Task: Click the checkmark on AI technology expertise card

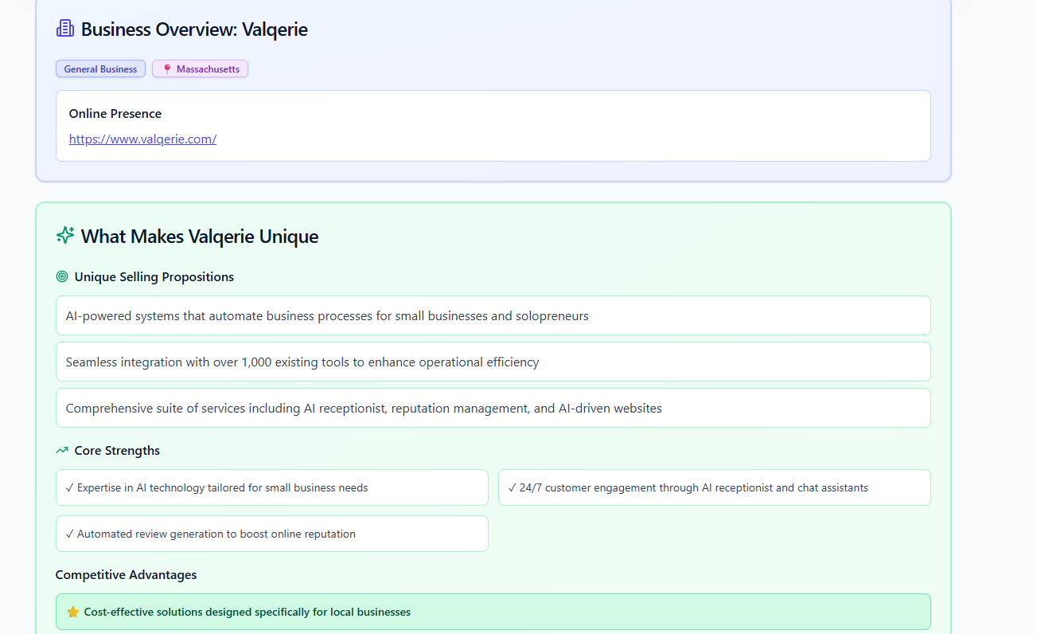Action: coord(70,487)
